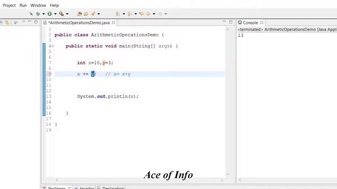Click 'String[] args' in the main signature

(151, 46)
